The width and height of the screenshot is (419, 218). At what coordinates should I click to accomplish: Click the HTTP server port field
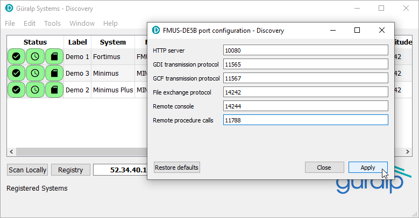306,50
